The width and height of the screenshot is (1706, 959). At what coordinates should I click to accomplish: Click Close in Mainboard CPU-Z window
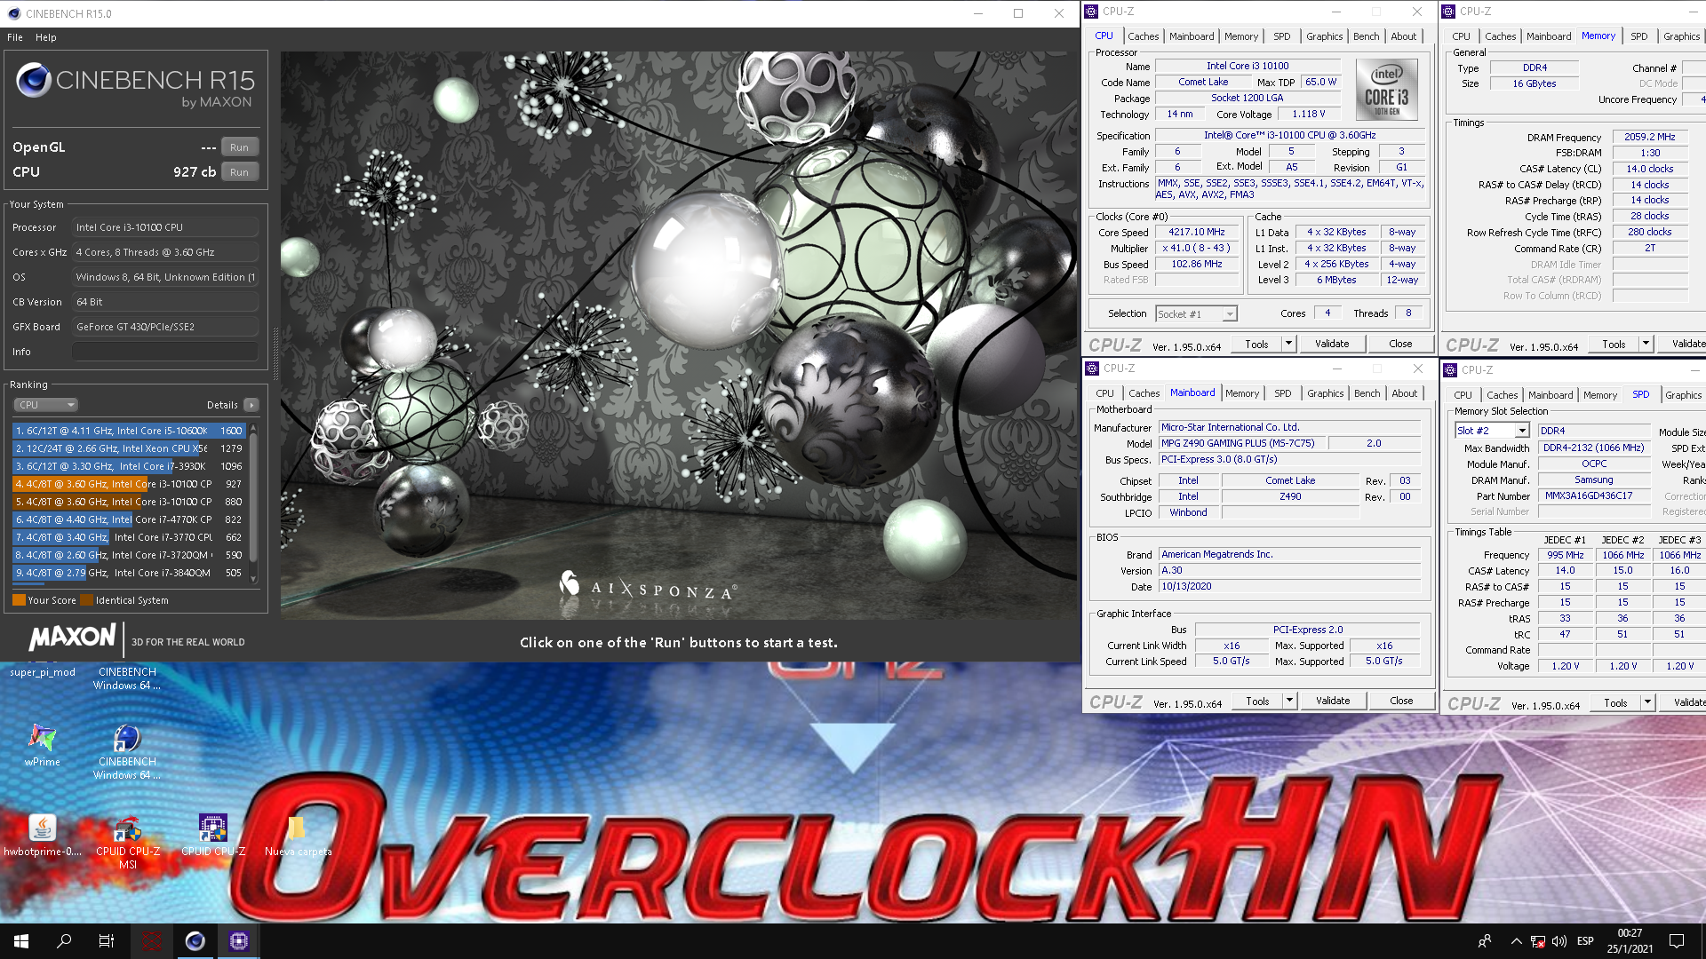pyautogui.click(x=1401, y=701)
